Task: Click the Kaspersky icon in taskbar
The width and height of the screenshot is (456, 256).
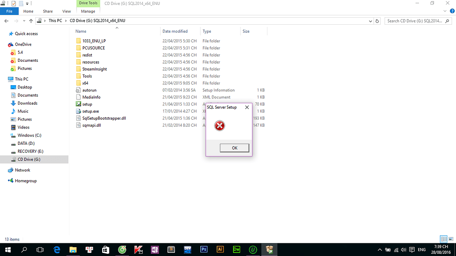Action: point(138,249)
